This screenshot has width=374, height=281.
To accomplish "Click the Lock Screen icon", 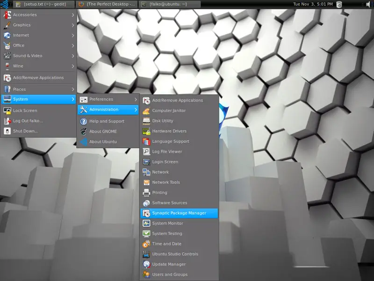I will click(7, 111).
